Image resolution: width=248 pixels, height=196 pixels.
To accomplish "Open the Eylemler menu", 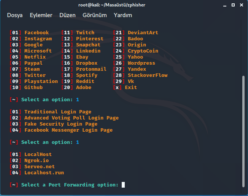I will coord(41,15).
